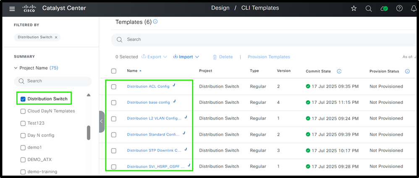Viewport: 419px width, 178px height.
Task: Click the Delete button
Action: tap(223, 57)
